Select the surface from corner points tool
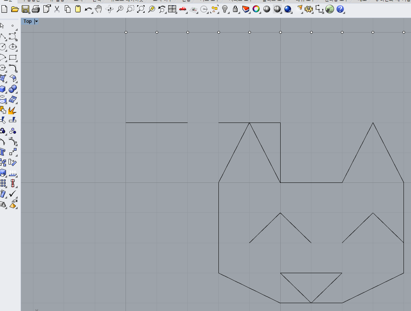The height and width of the screenshot is (311, 411). 3,78
